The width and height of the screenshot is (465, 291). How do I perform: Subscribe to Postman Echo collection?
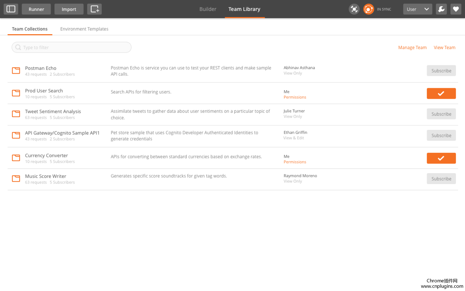(441, 71)
